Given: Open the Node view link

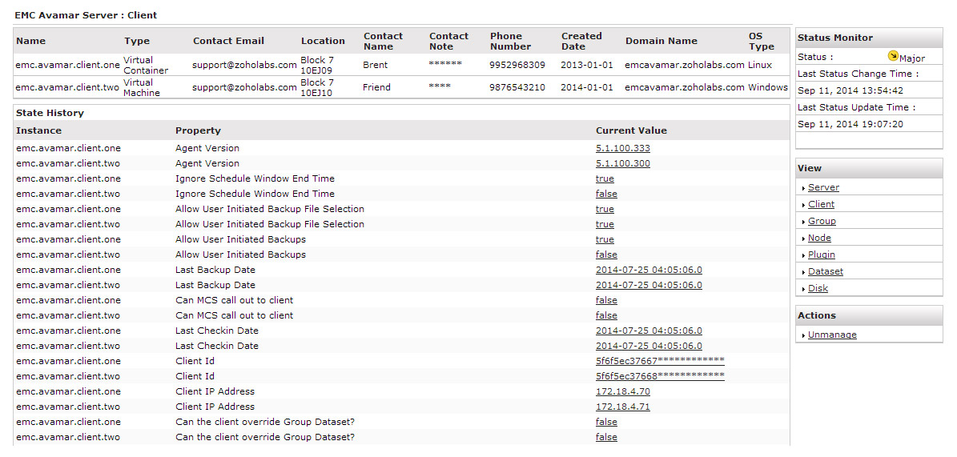Looking at the screenshot, I should (819, 238).
